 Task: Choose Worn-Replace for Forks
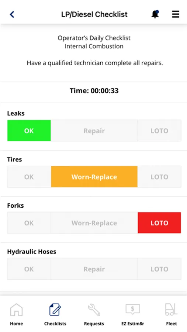(94, 223)
